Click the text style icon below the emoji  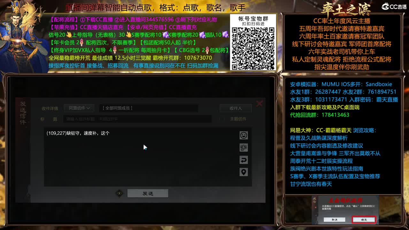[x=243, y=148]
